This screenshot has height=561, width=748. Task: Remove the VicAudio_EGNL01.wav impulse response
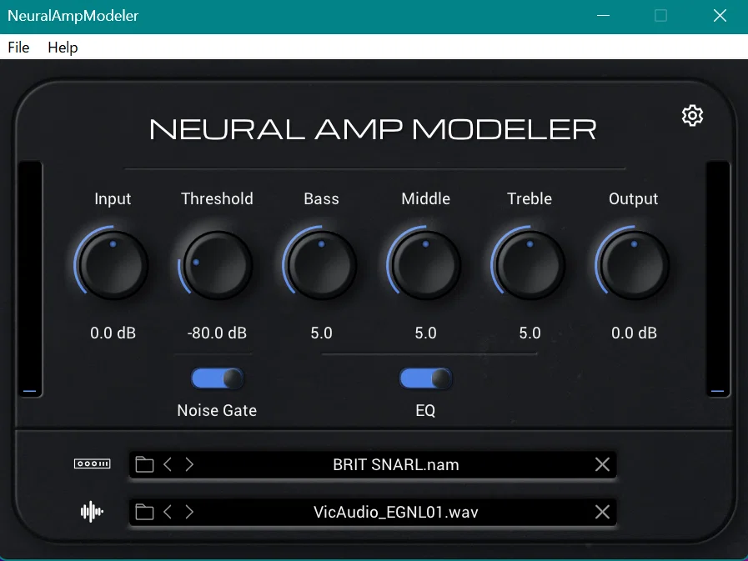[x=602, y=512]
